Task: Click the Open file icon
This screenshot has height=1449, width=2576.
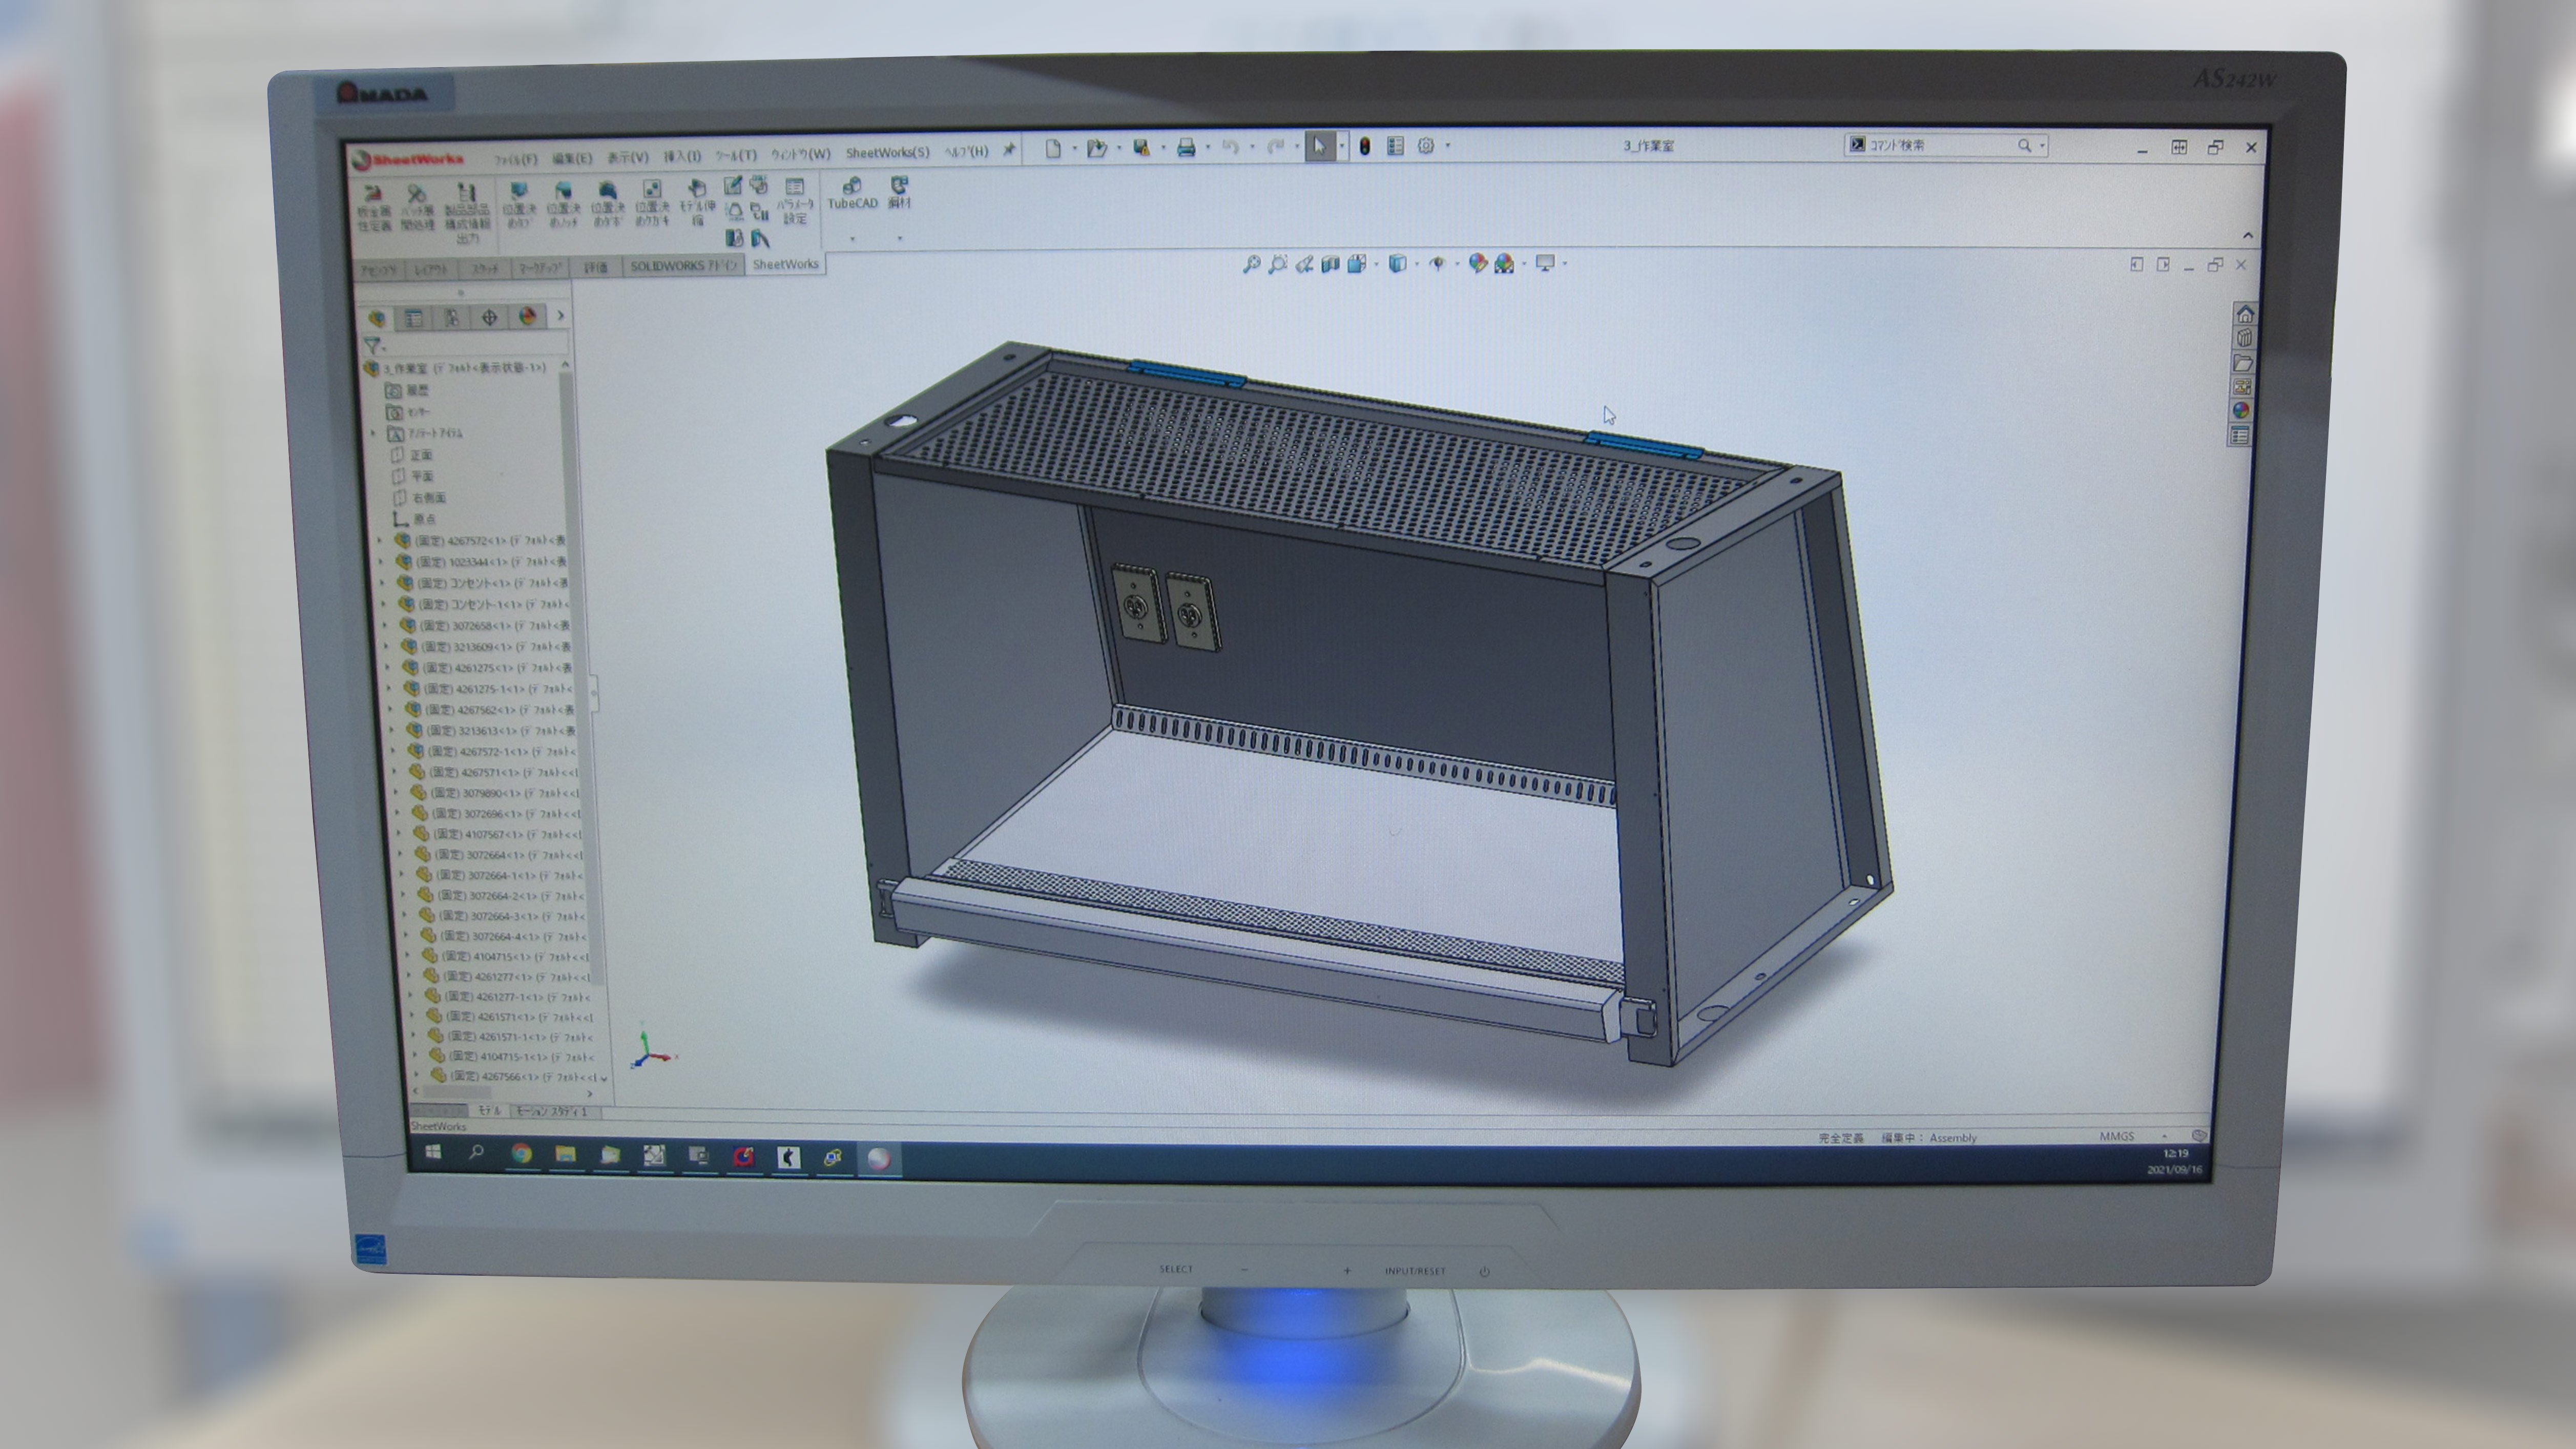Action: pyautogui.click(x=1097, y=148)
